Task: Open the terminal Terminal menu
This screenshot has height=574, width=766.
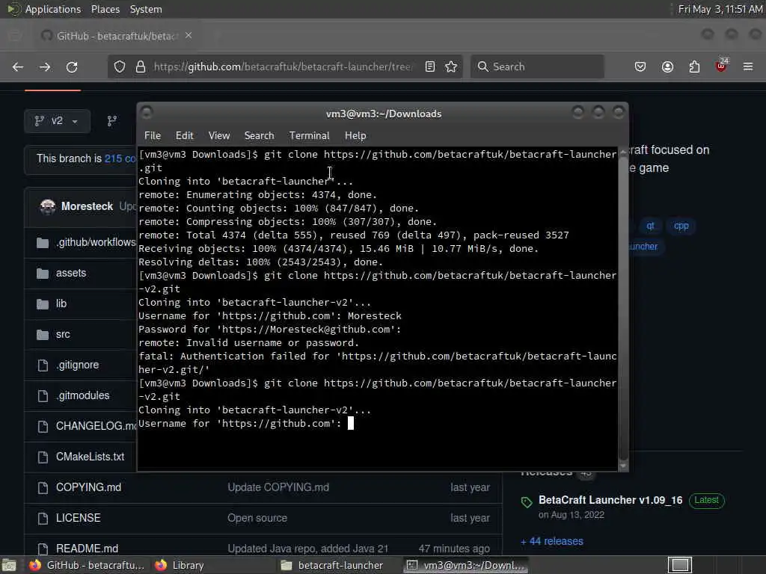Action: tap(309, 136)
